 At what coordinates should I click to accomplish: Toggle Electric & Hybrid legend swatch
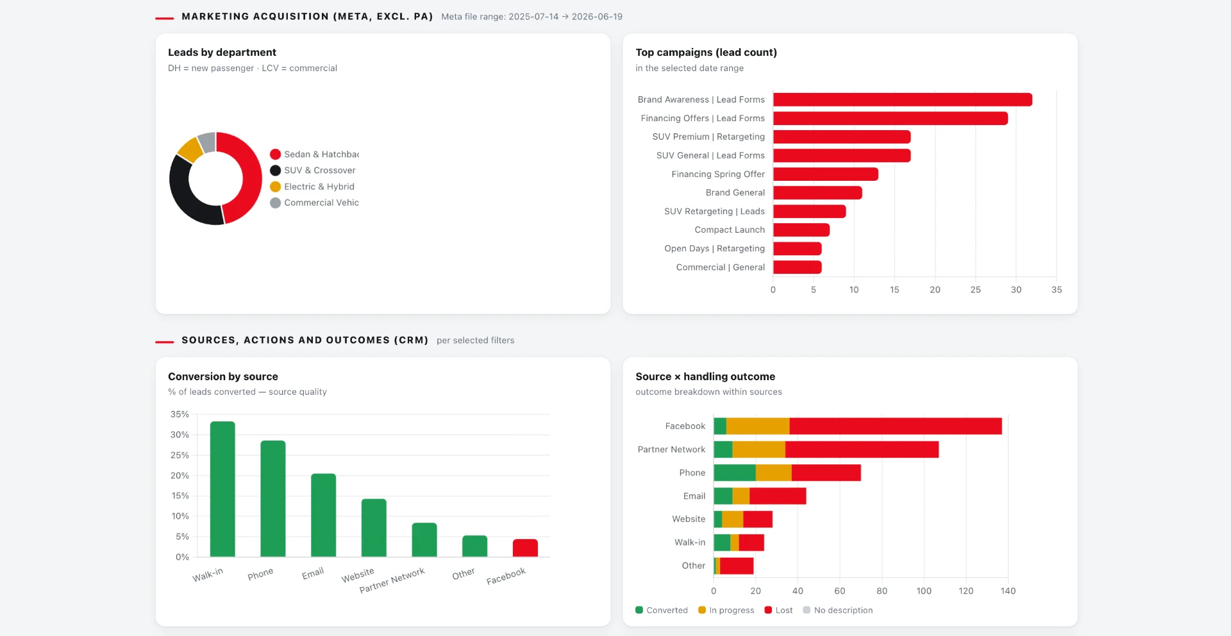275,187
